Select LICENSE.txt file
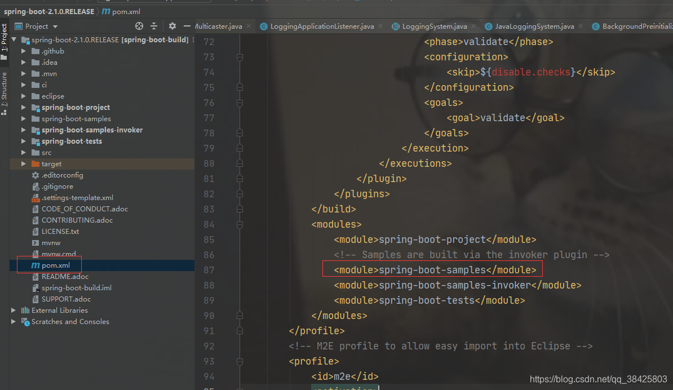Viewport: 673px width, 390px height. [60, 231]
